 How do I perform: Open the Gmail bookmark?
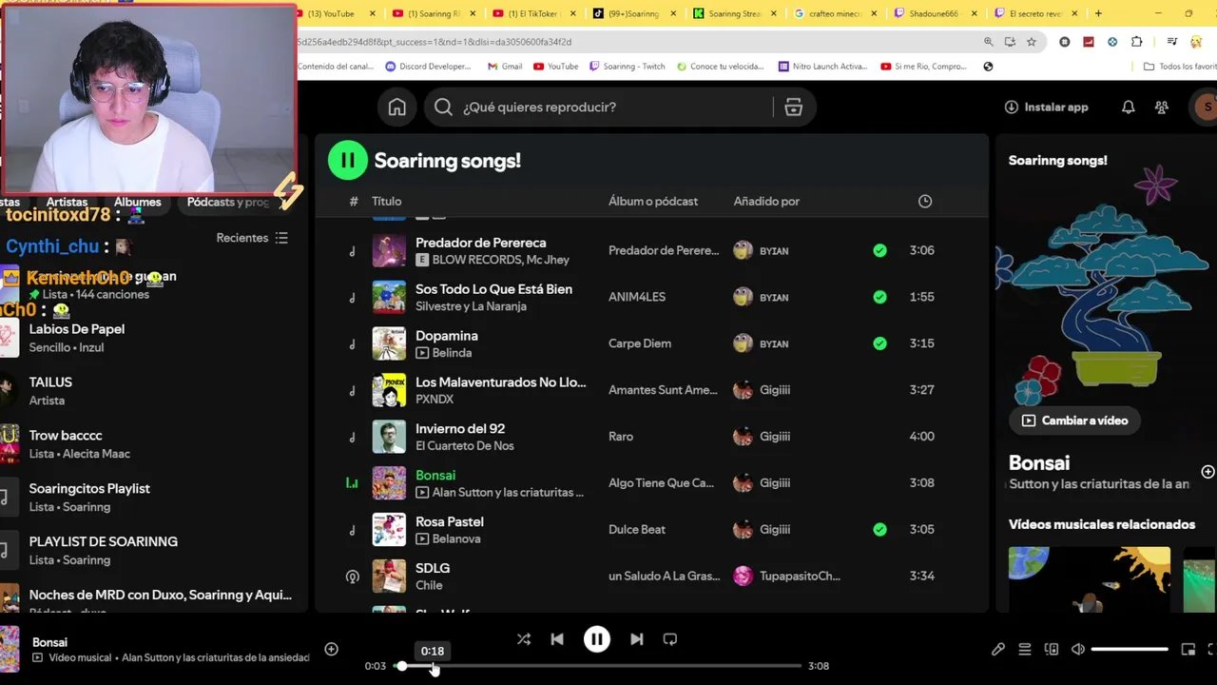pos(505,67)
